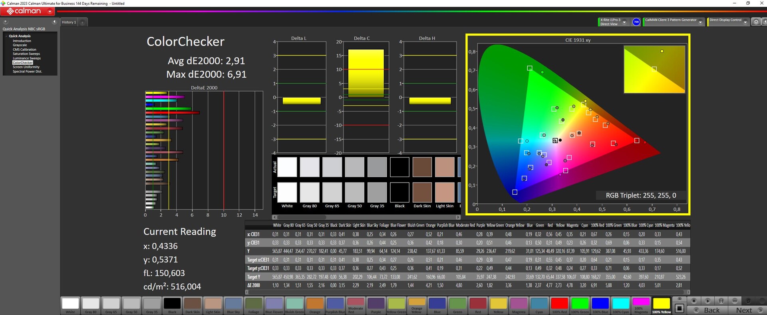The height and width of the screenshot is (315, 767).
Task: Click the stop measurement icon
Action: click(694, 301)
